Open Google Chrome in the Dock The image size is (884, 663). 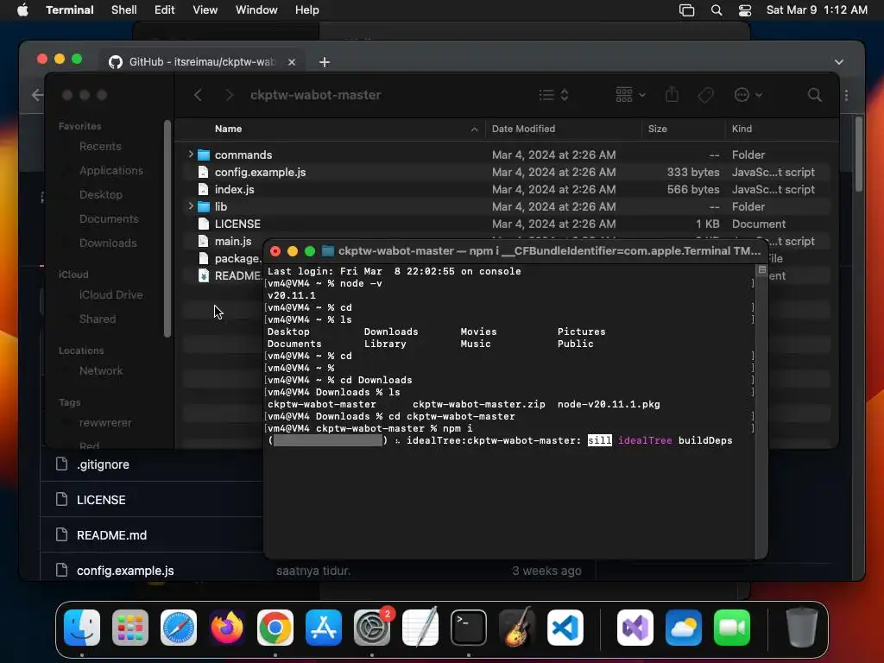275,628
